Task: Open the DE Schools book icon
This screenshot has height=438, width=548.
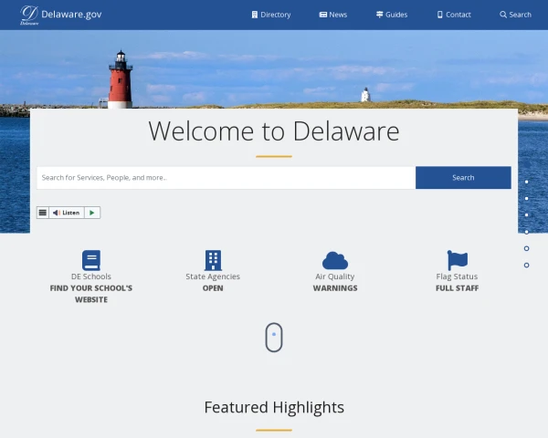Action: point(91,260)
